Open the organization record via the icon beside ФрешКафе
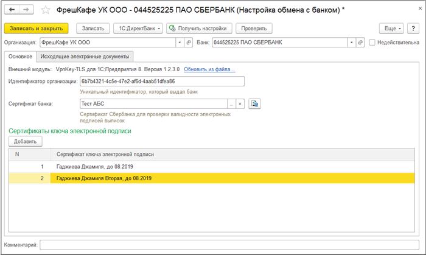Viewport: 426px width, 255px height. tap(189, 43)
